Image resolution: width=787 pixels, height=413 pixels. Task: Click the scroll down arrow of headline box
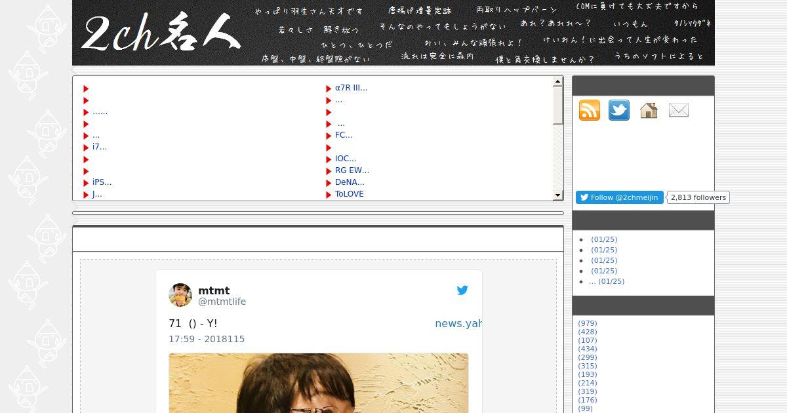tap(558, 195)
